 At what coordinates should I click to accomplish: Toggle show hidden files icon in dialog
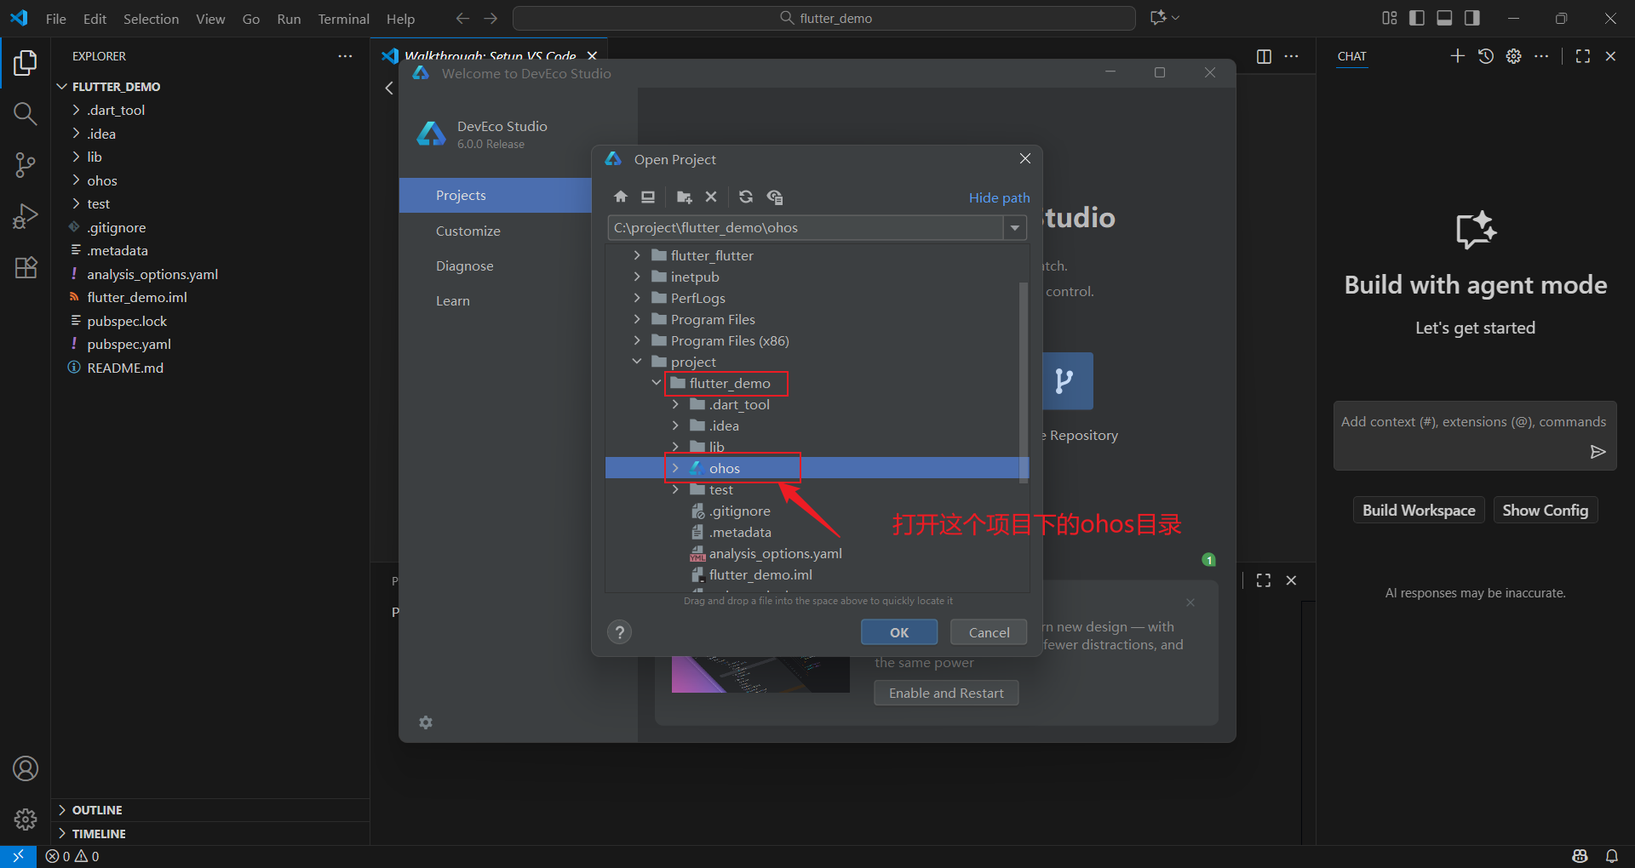click(x=774, y=197)
